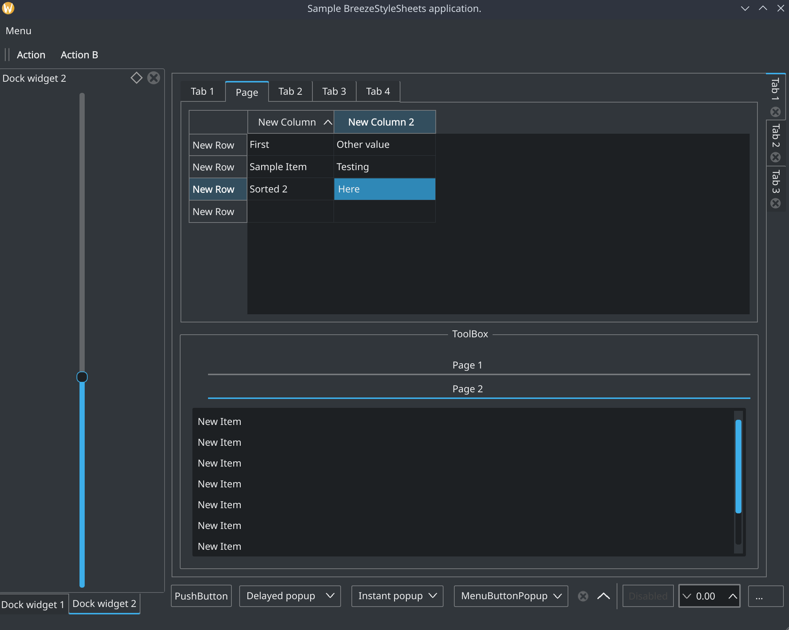Select the highlighted third New Row header

pos(218,189)
